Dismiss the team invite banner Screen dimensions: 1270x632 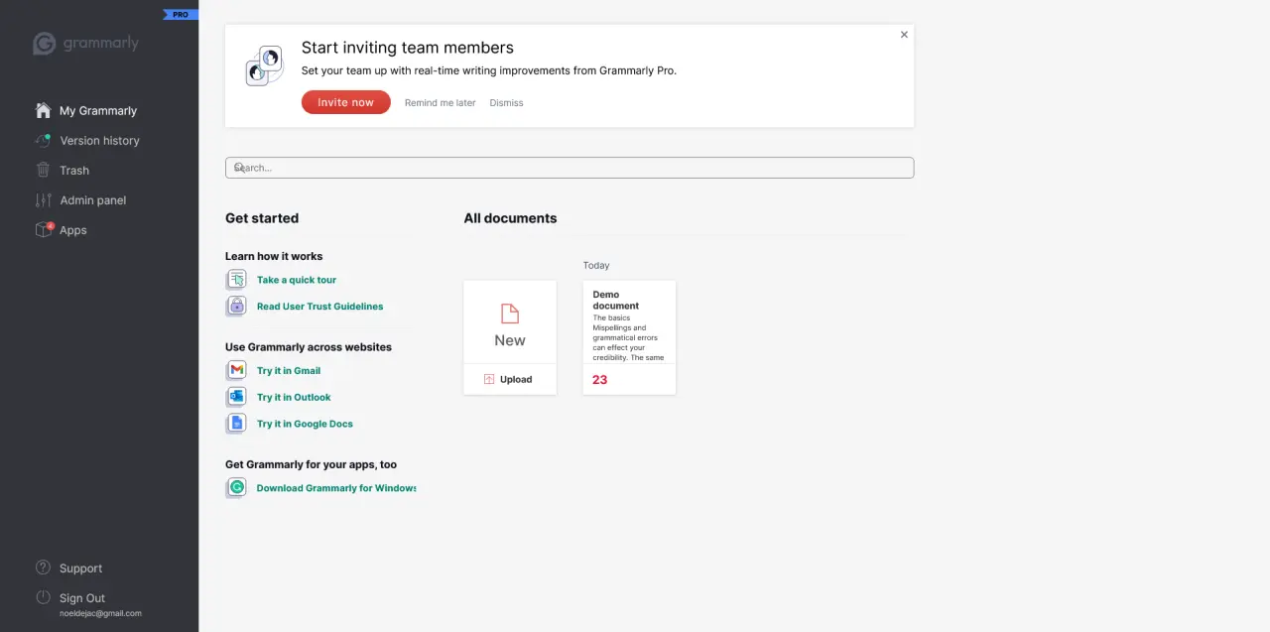pos(506,103)
